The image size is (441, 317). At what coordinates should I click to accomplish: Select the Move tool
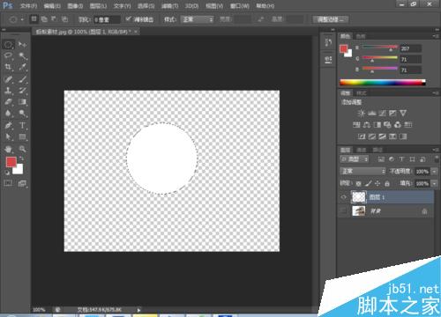(22, 45)
